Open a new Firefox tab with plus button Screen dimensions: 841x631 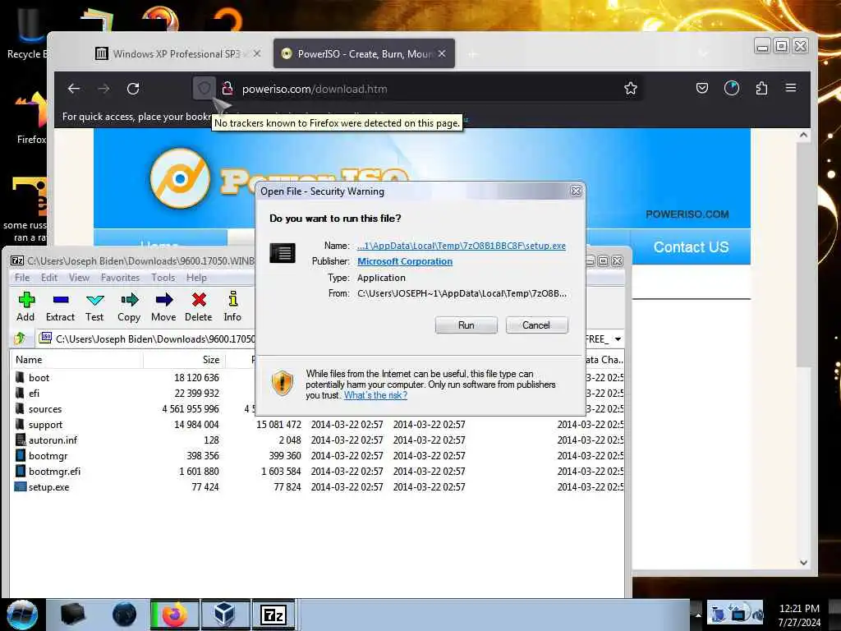tap(472, 54)
